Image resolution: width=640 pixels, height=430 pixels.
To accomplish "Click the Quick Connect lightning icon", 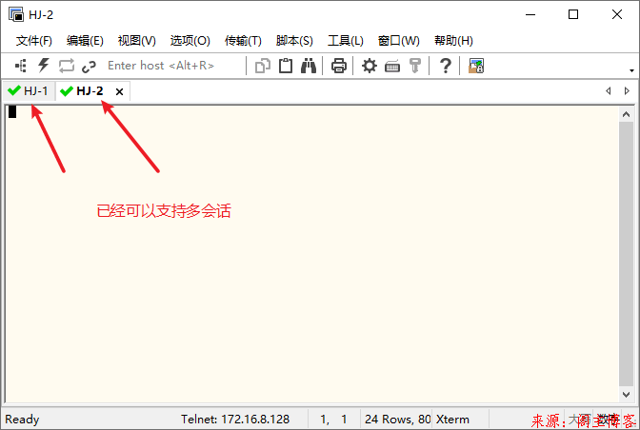I will point(44,66).
